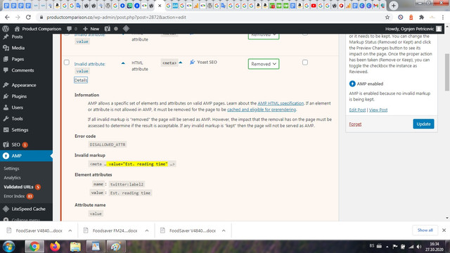Open Chrome from the taskbar
This screenshot has height=253, width=450.
(x=34, y=247)
